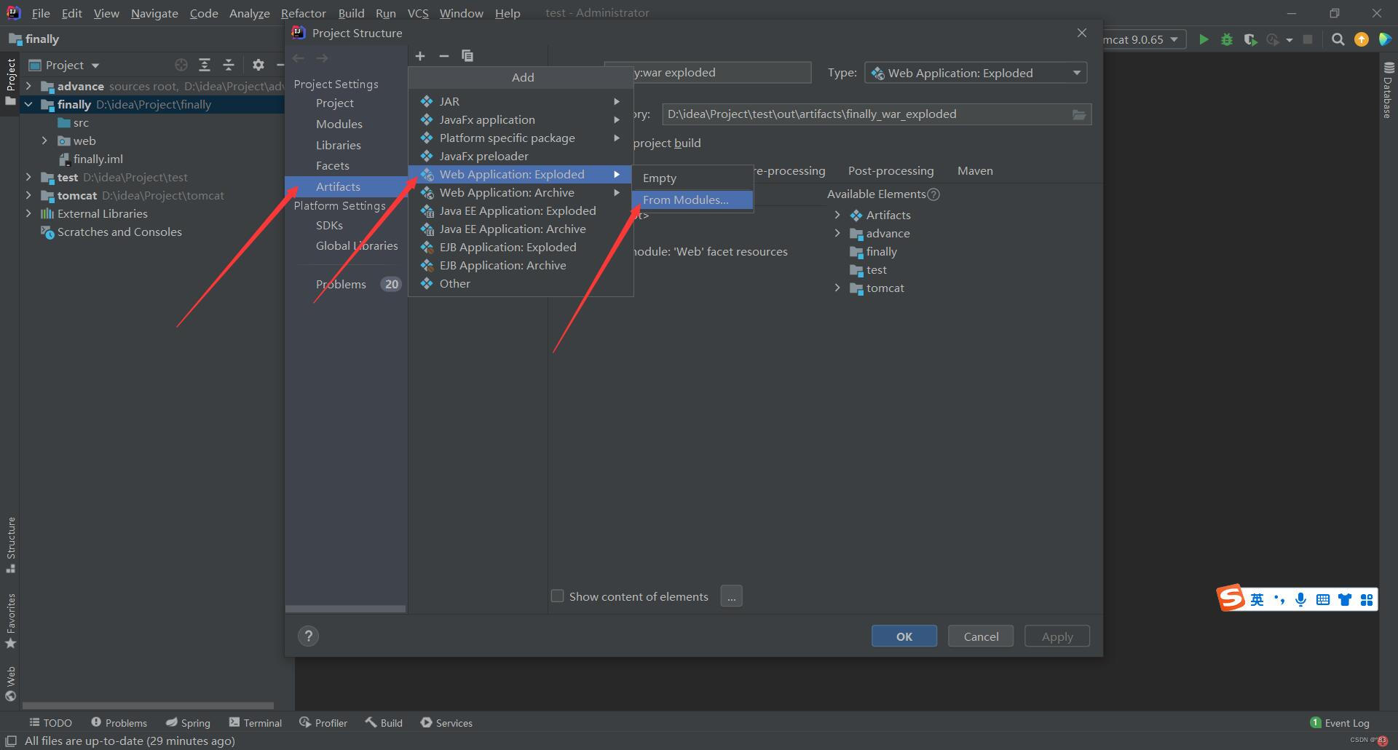Open the Terminal tool window tab
This screenshot has height=750, width=1398.
click(256, 722)
